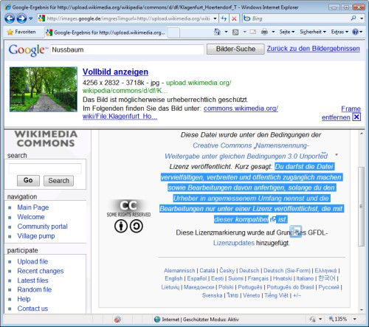This screenshot has height=327, width=369.
Task: Click the scrollbar down arrow
Action: tap(362, 310)
